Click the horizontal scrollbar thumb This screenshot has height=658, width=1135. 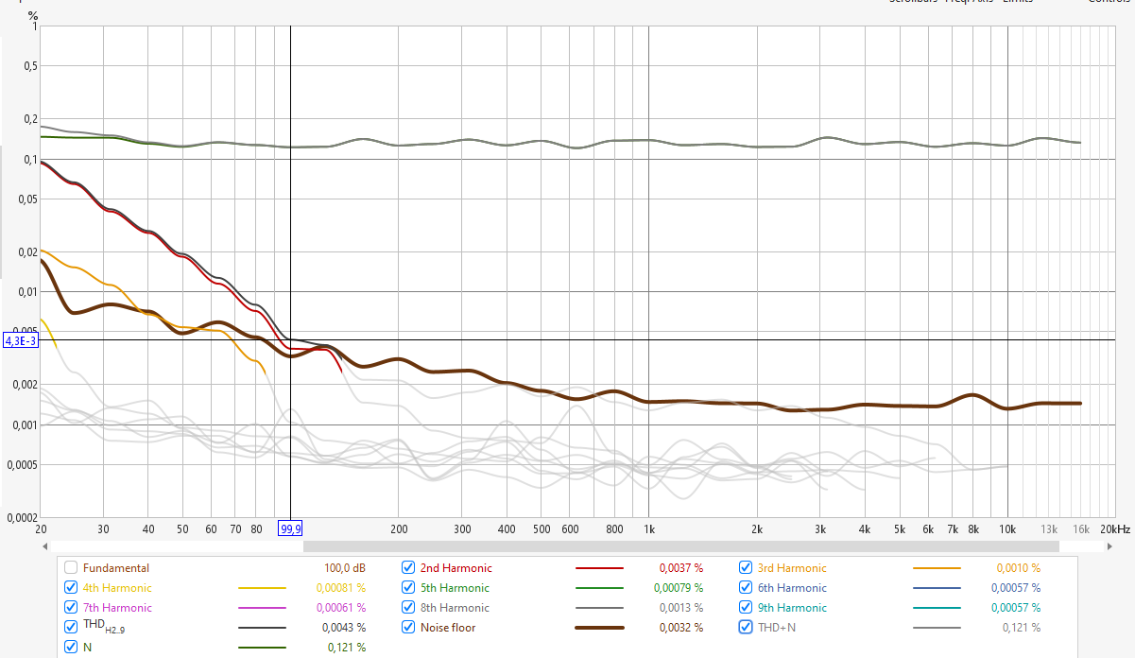(x=680, y=545)
